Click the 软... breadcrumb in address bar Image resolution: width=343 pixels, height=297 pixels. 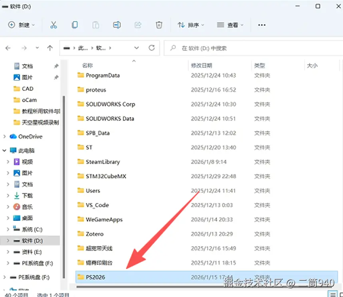point(101,48)
